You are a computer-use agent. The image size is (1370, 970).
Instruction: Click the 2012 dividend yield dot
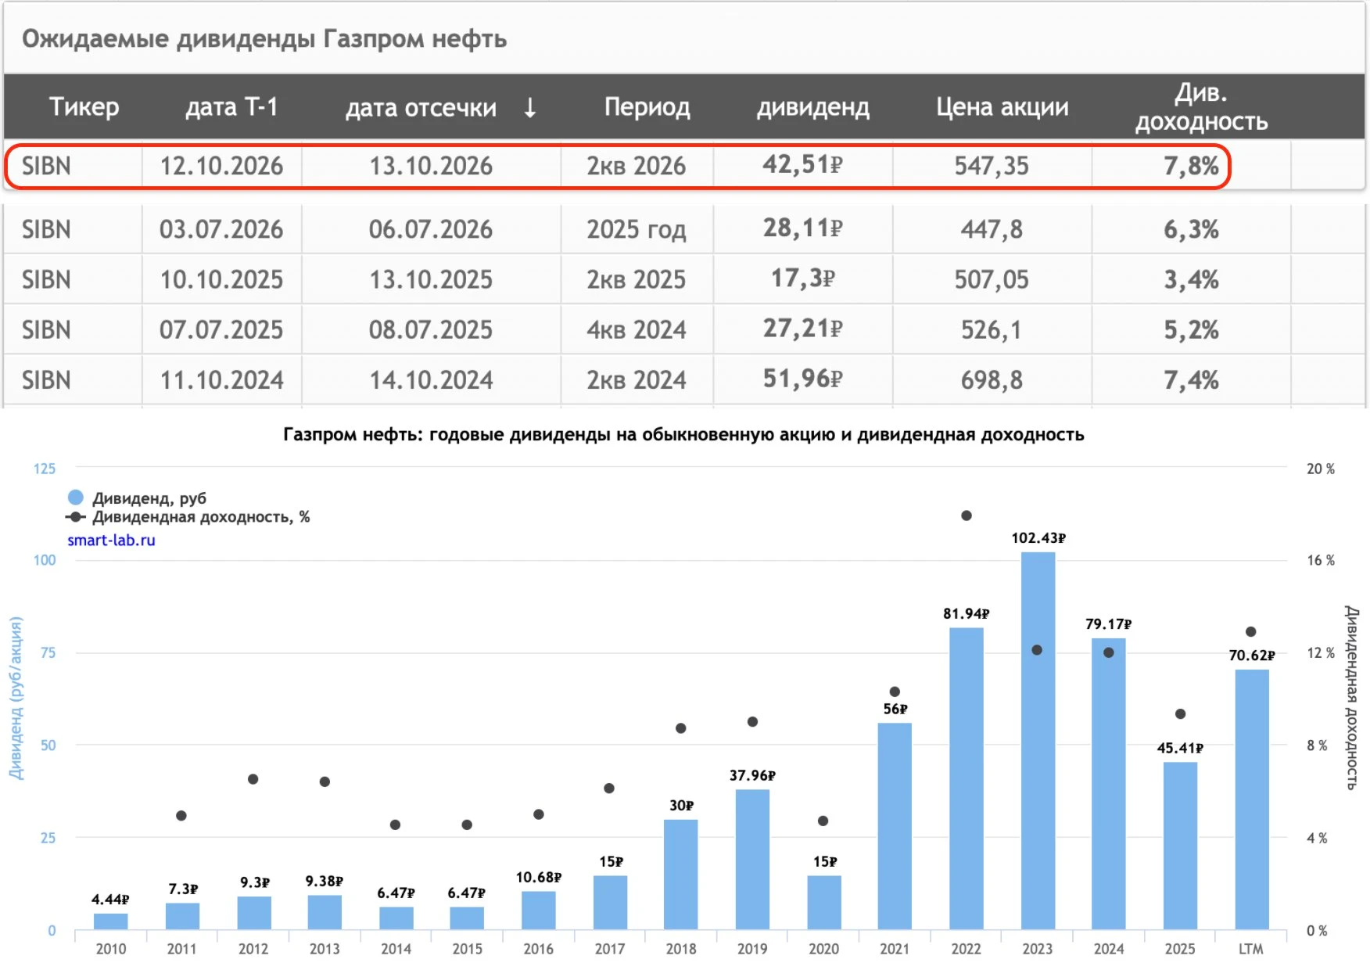coord(253,779)
